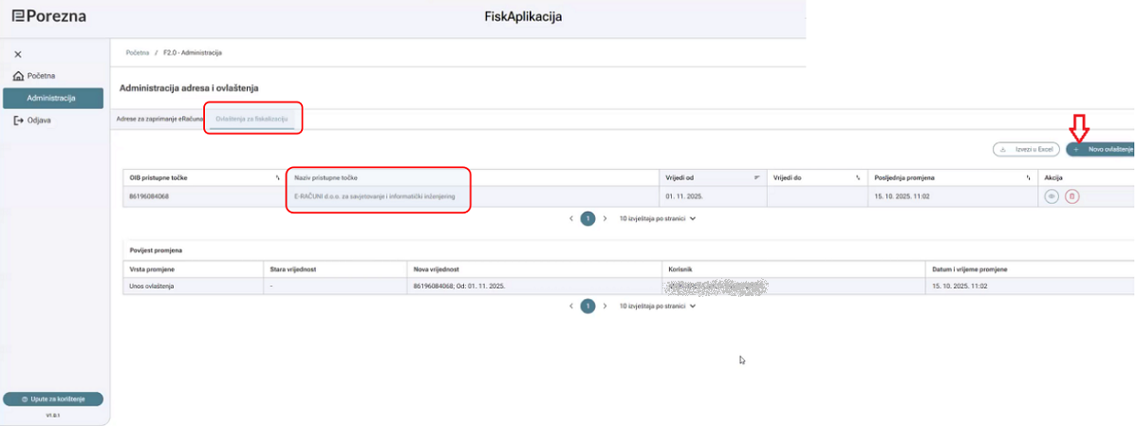Follow the Početna breadcrumb link
The width and height of the screenshot is (1137, 426).
coord(138,53)
